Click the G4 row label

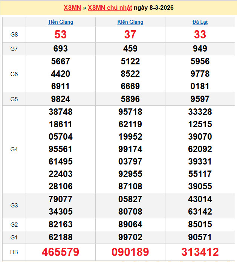tap(14, 149)
